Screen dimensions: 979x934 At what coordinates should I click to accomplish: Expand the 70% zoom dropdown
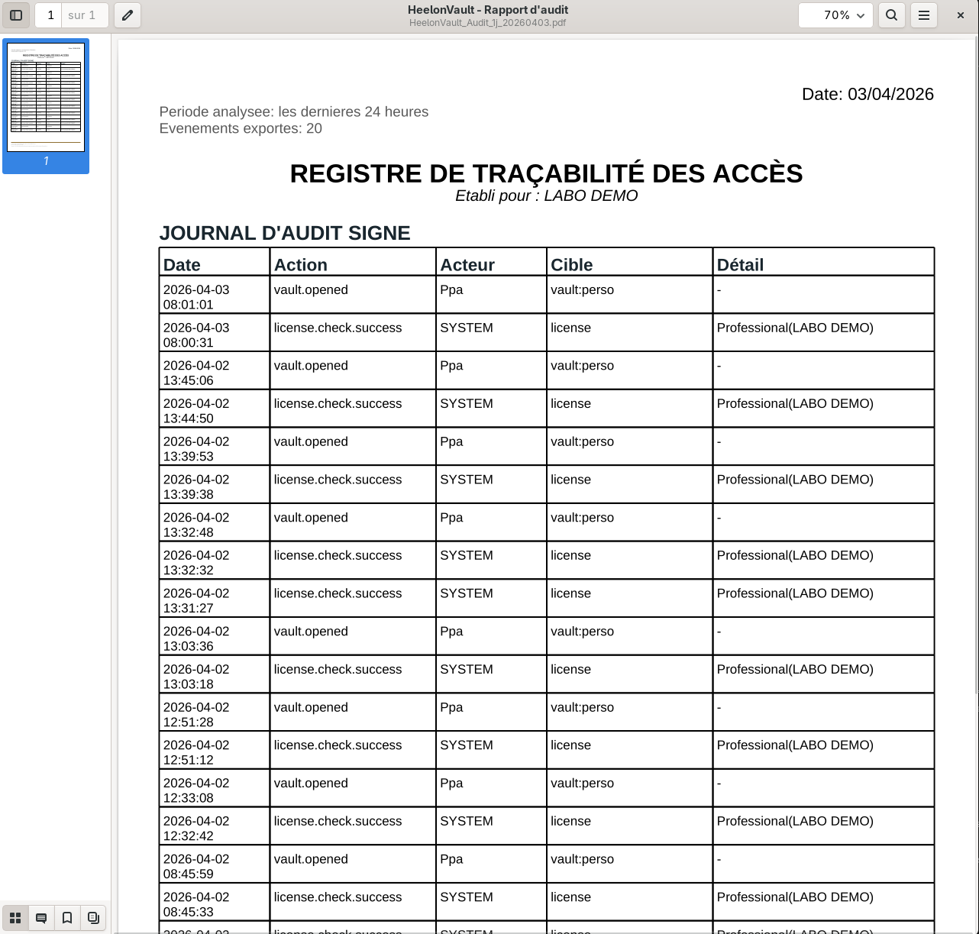(x=835, y=15)
